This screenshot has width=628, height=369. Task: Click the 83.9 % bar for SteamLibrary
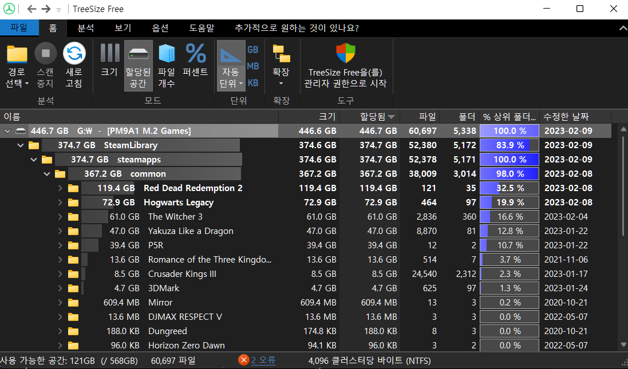coord(509,145)
